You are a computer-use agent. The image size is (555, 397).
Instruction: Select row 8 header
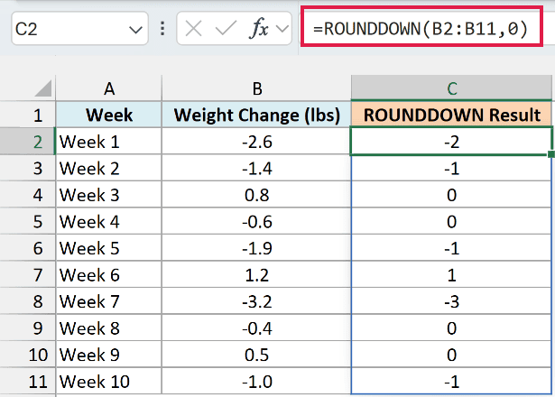pos(28,301)
